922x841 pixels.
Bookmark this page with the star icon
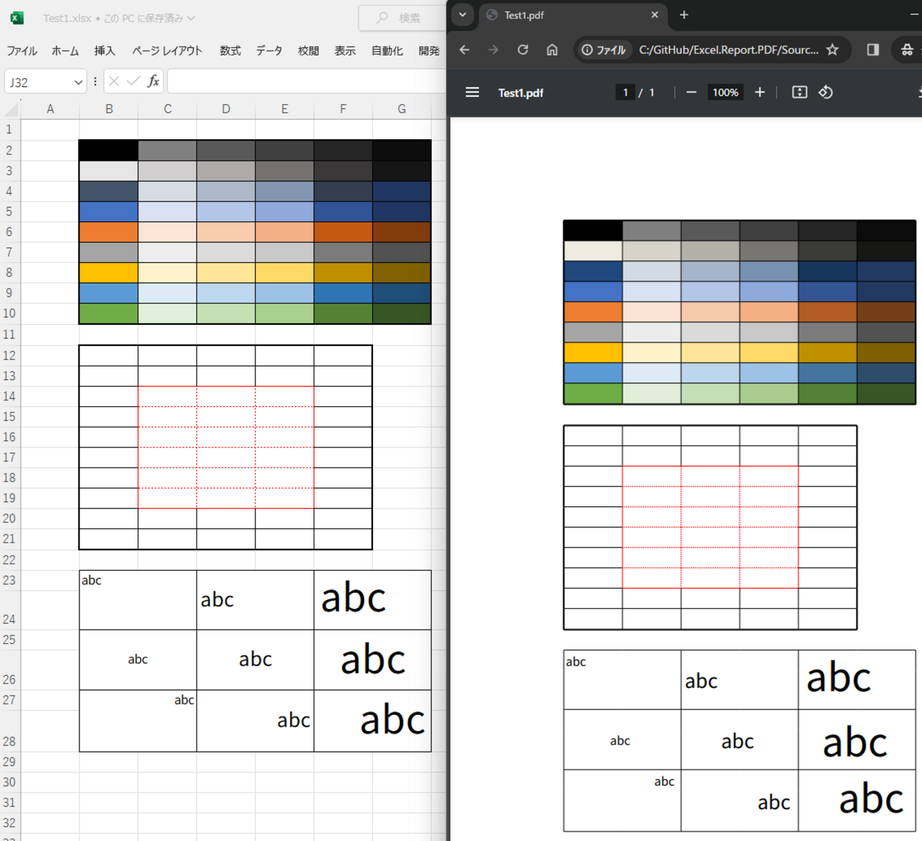pos(833,50)
